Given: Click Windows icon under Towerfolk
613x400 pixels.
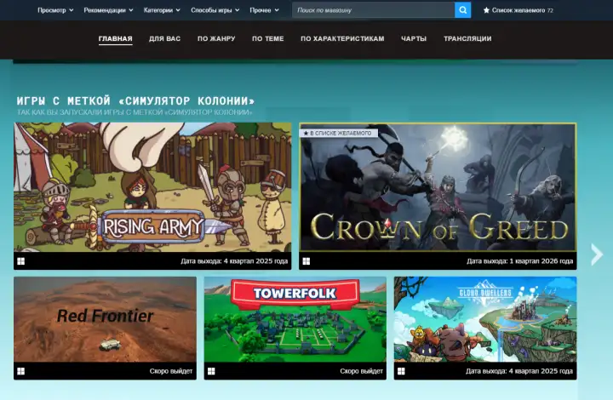Looking at the screenshot, I should coord(211,371).
